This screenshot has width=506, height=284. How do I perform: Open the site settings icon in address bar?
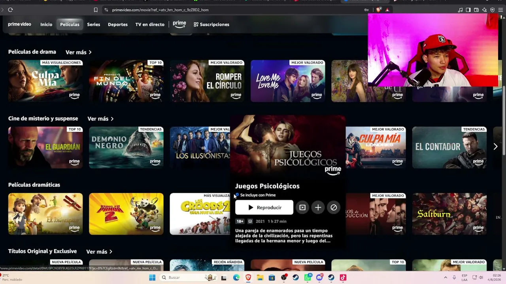point(106,10)
